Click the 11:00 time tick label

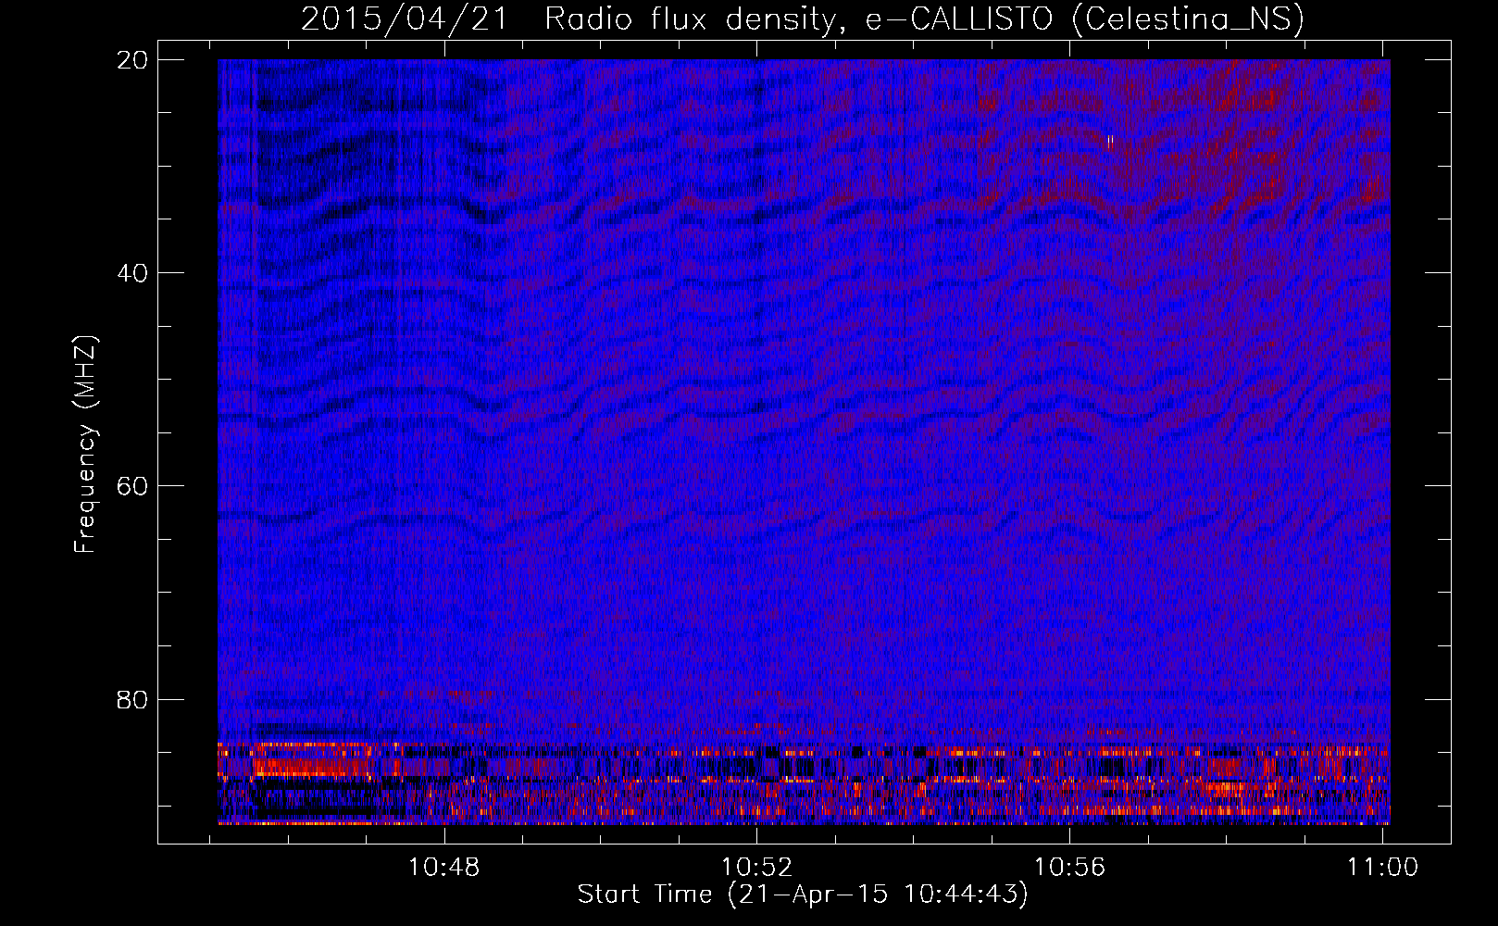pos(1382,867)
